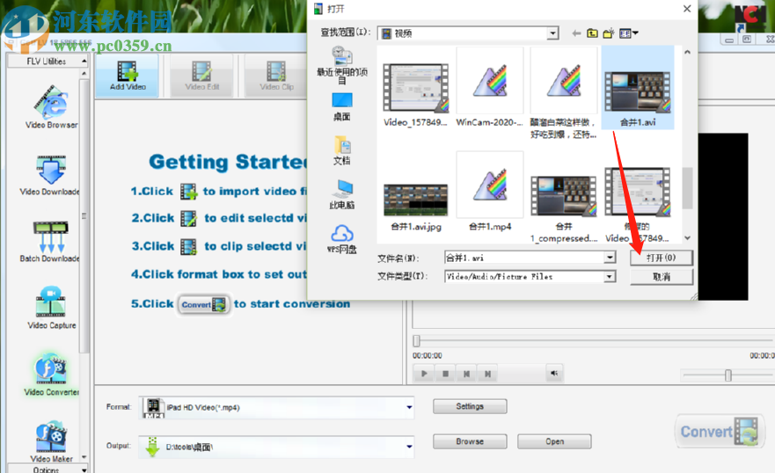Go to This PC (此电脑) location
Image resolution: width=775 pixels, height=473 pixels.
tap(341, 194)
